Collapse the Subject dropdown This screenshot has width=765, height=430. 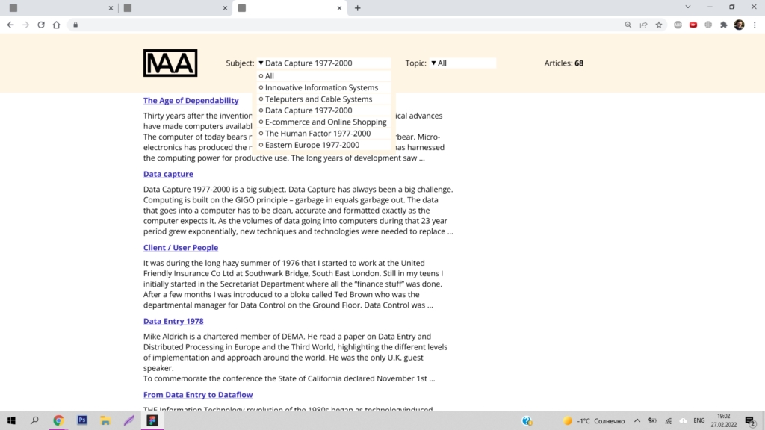pyautogui.click(x=324, y=63)
